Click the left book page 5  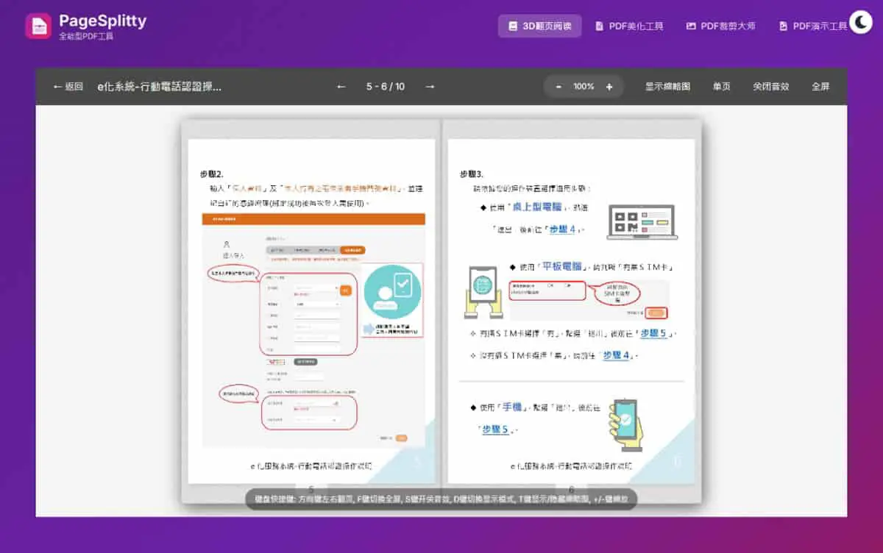point(312,311)
